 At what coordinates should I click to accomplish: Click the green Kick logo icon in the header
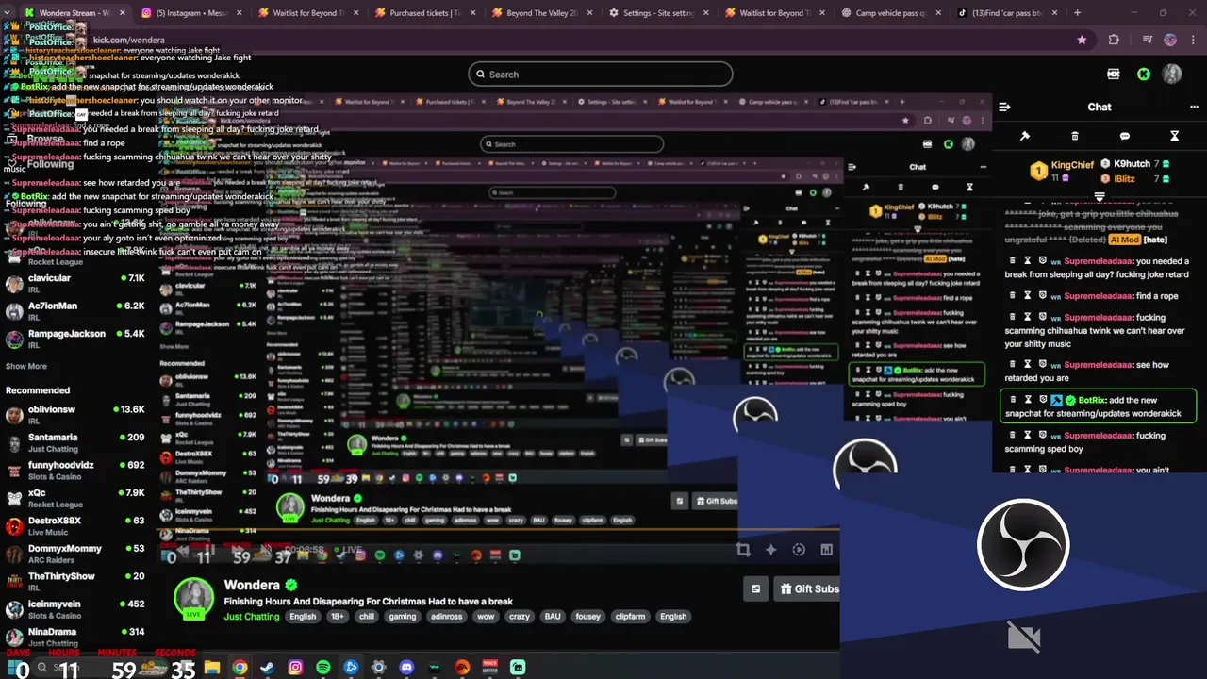[x=1144, y=75]
